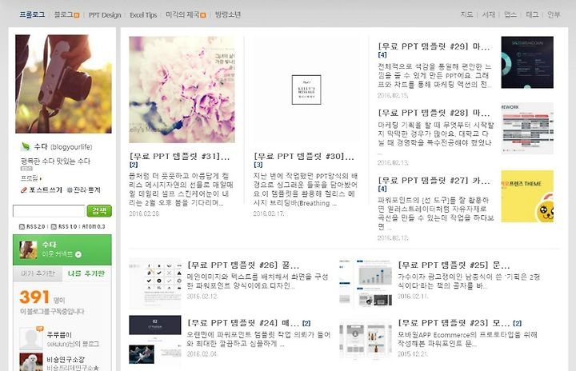The width and height of the screenshot is (576, 371).
Task: Open neighbor 비상연구소장 blog link
Action: 66,360
